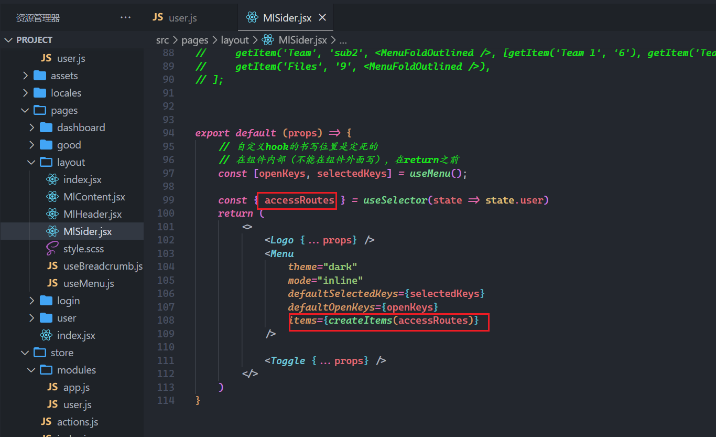This screenshot has height=437, width=716.
Task: Click useMenu call on line 97
Action: (429, 174)
